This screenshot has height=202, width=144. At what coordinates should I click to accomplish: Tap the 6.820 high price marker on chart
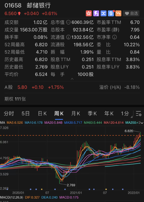[129, 131]
